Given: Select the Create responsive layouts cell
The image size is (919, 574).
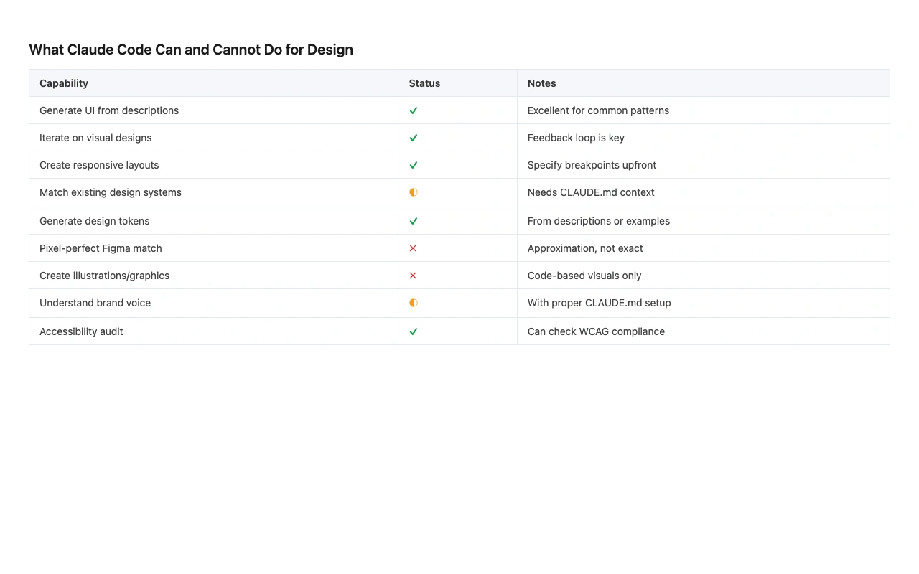Looking at the screenshot, I should (x=214, y=165).
